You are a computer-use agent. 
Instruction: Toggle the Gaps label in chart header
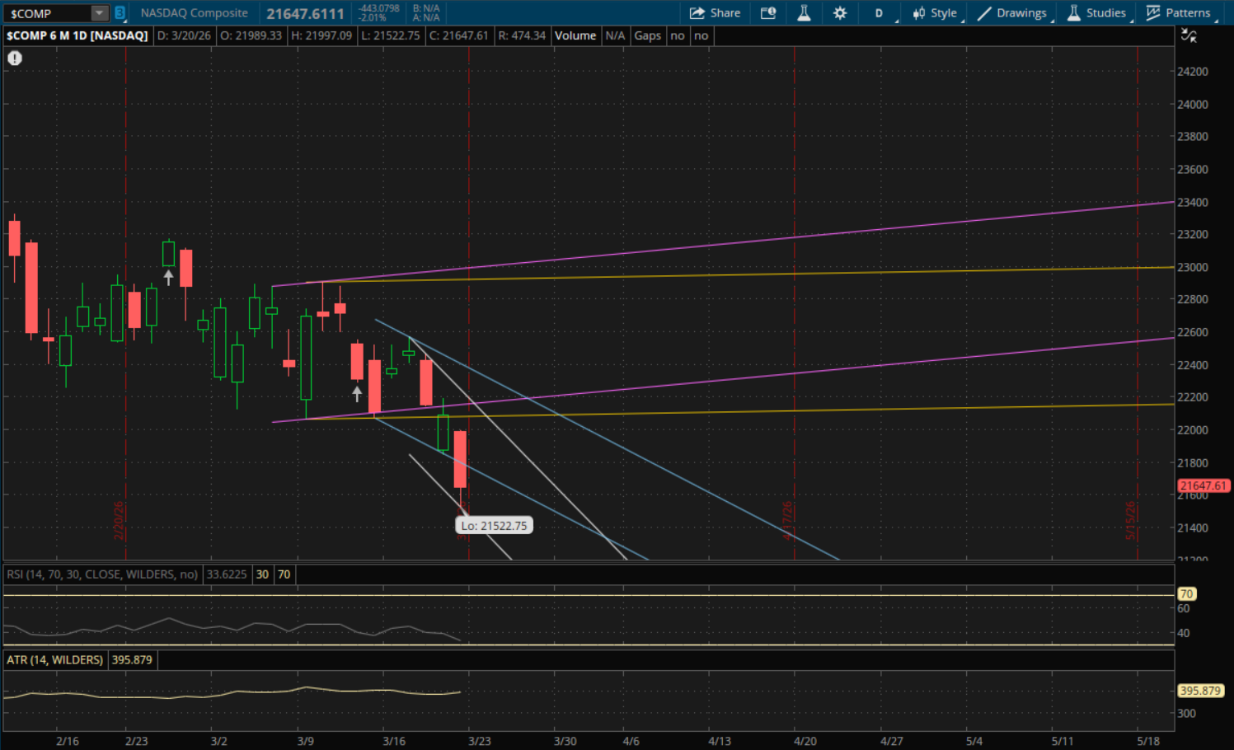647,35
